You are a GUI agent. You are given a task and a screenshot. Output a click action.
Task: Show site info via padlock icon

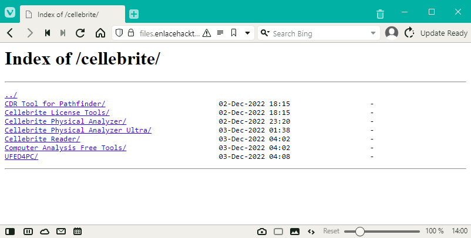(130, 33)
